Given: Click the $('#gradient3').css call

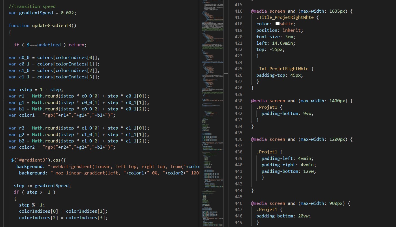Looking at the screenshot, I should pos(38,160).
